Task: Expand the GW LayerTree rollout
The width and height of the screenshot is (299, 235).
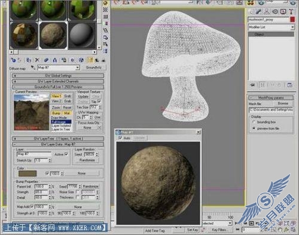Action: [x=58, y=139]
